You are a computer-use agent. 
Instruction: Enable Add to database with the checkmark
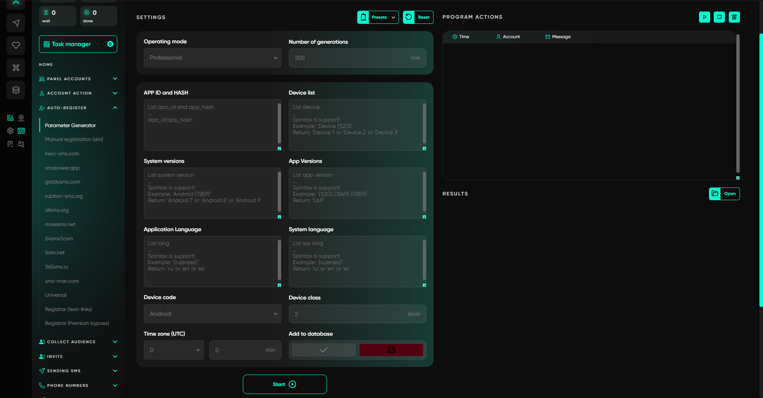click(x=323, y=350)
